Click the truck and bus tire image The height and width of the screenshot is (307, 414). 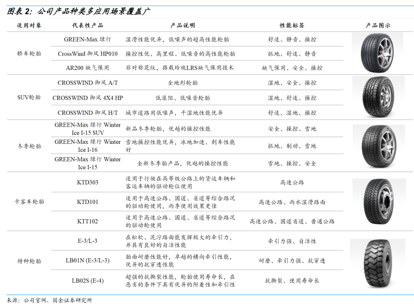pos(377,201)
